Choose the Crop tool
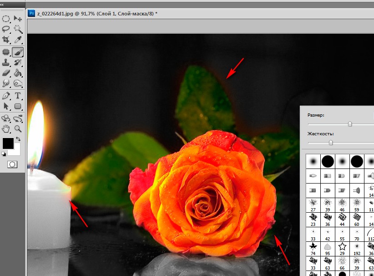 (6, 40)
